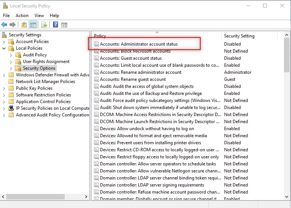The image size is (291, 208).
Task: Sort by the Security Setting column header
Action: pyautogui.click(x=249, y=36)
